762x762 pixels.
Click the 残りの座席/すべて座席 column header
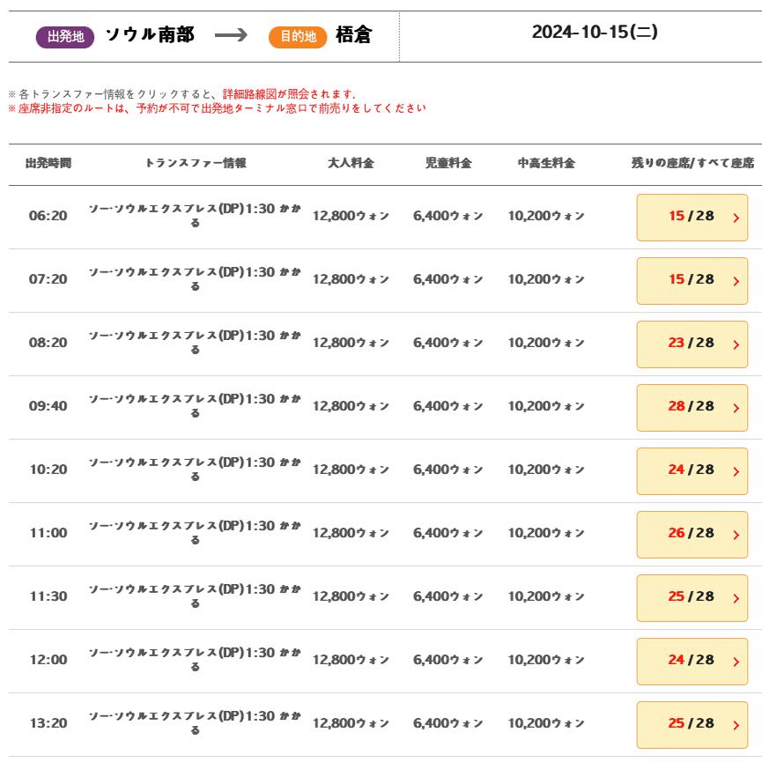tap(692, 164)
